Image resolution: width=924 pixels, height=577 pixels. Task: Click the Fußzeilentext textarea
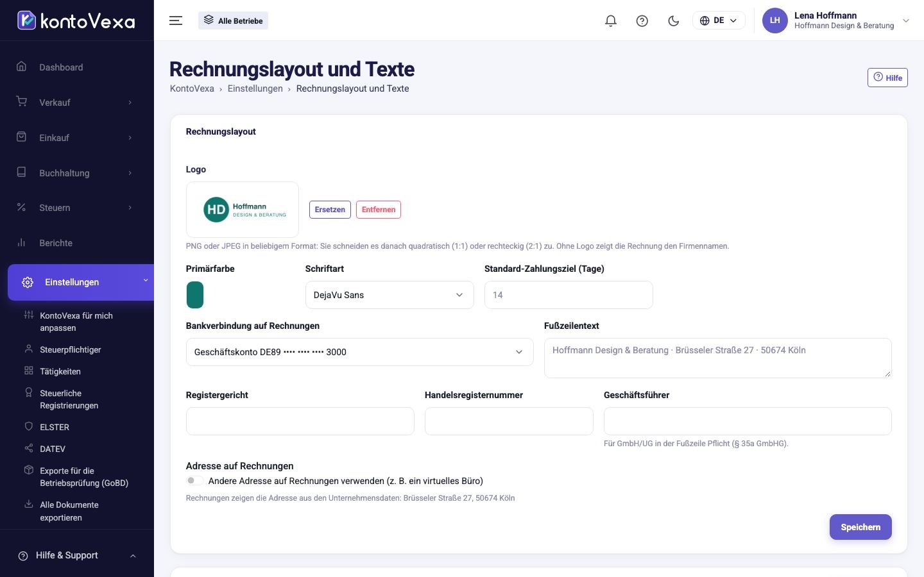[x=717, y=358]
